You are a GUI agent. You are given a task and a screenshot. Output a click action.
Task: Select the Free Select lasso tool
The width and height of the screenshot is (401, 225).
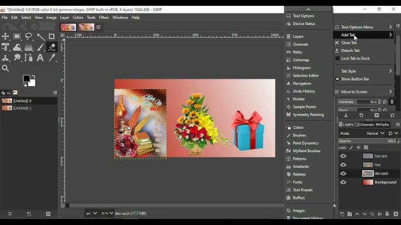point(29,36)
